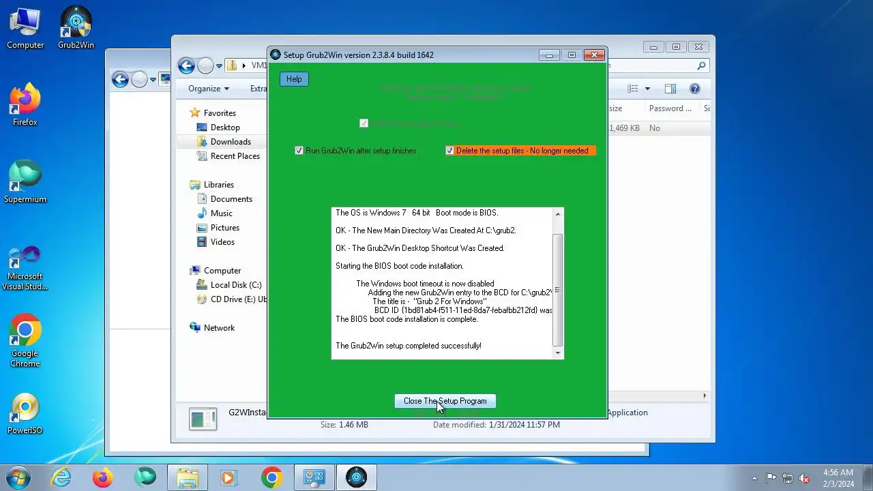
Task: Launch Firefox from the desktop
Action: 25,106
